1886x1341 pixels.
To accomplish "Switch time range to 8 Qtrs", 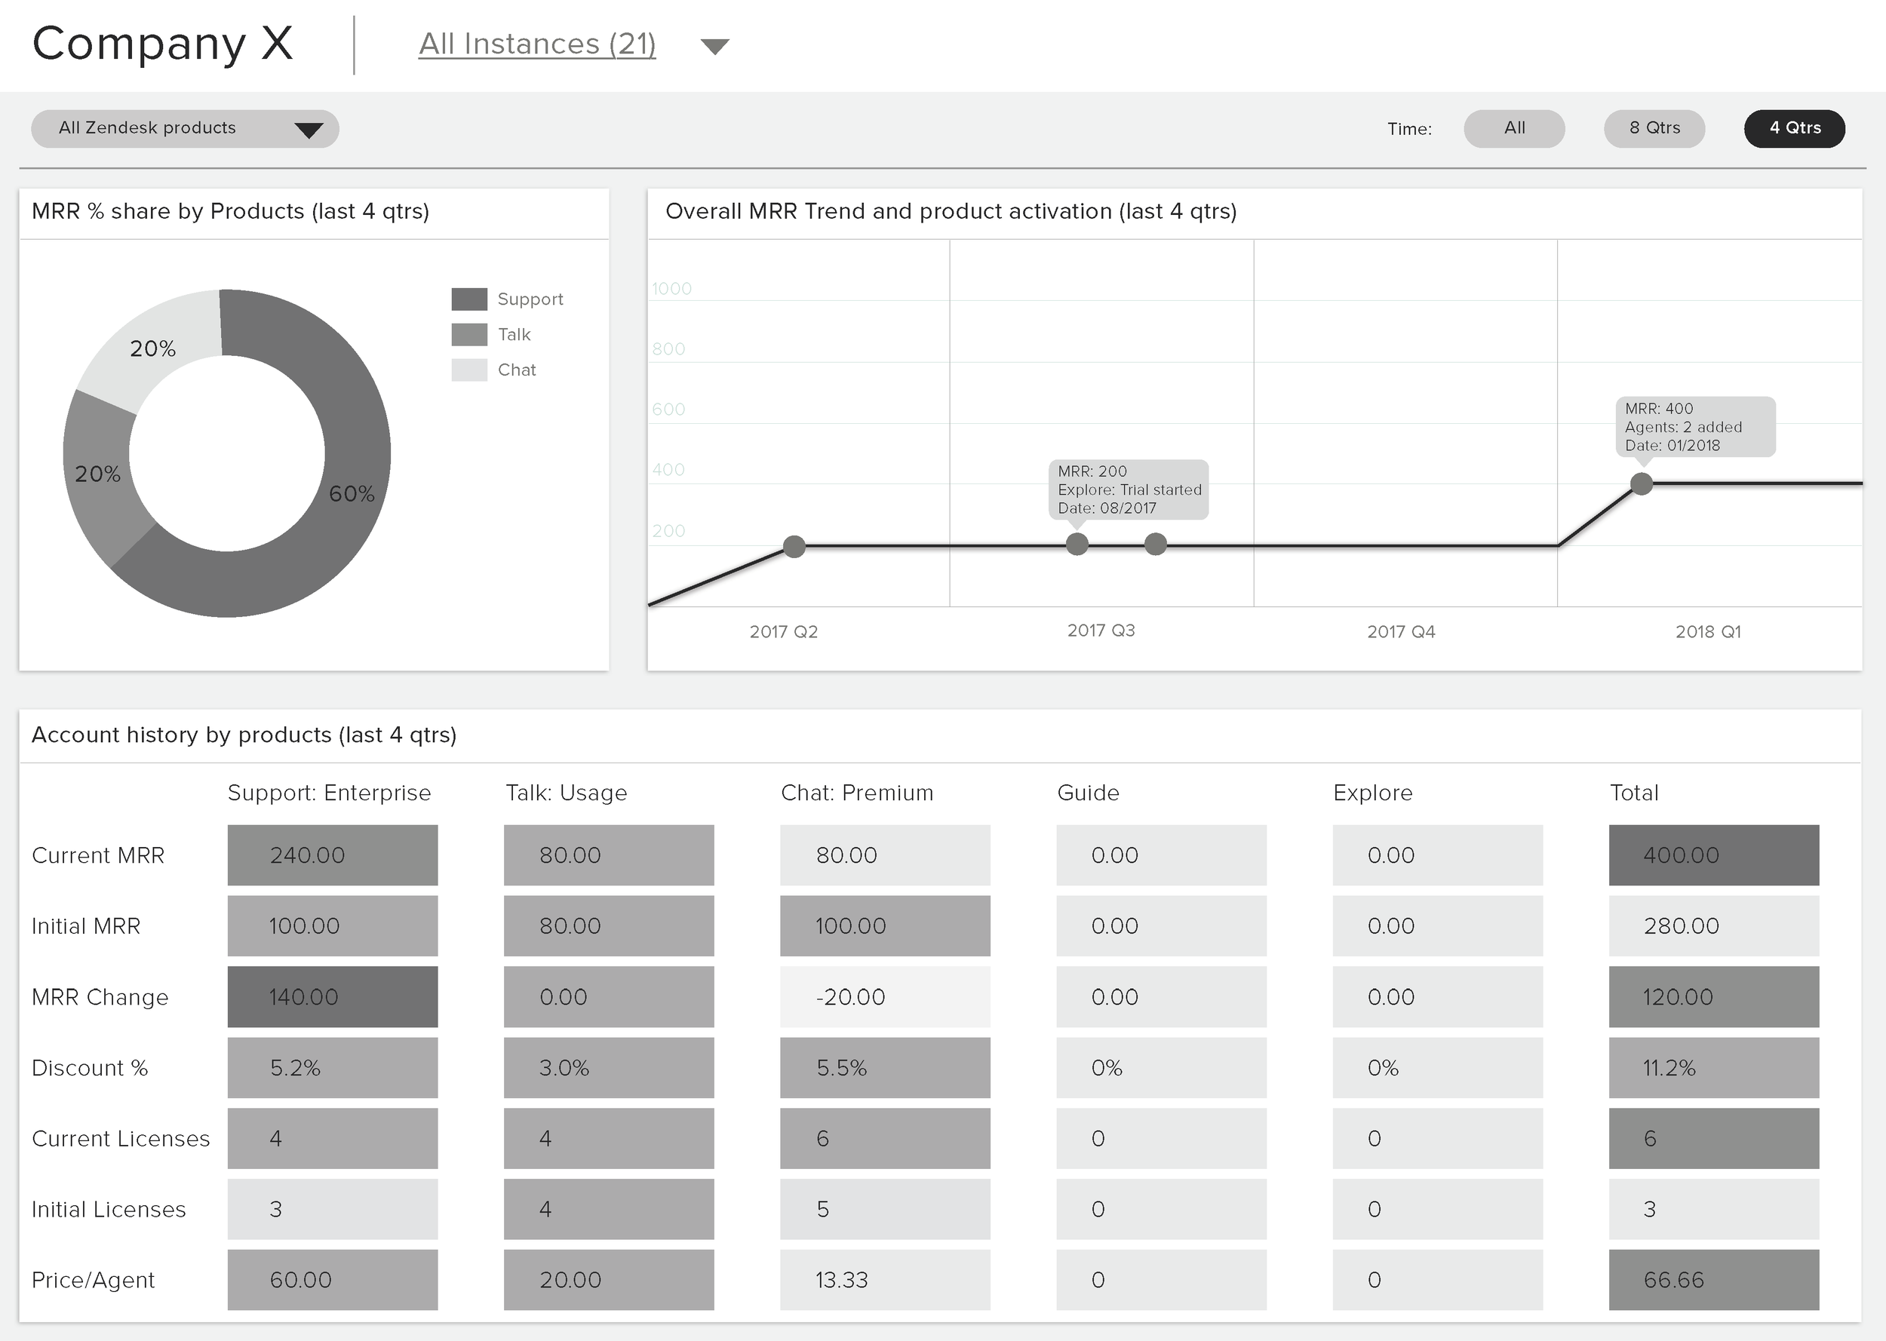I will click(x=1654, y=128).
